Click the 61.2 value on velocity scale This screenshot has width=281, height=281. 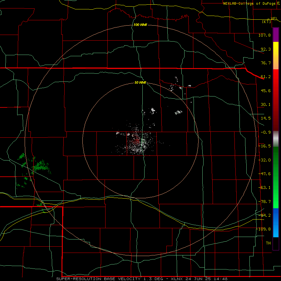266,77
